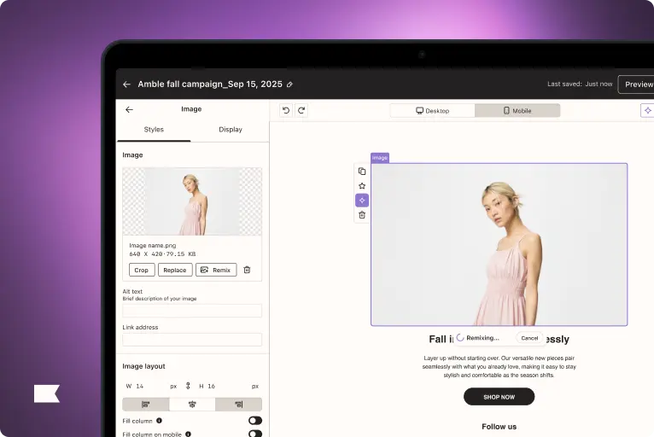Toggle the aspect ratio lock between W and H

click(x=188, y=386)
